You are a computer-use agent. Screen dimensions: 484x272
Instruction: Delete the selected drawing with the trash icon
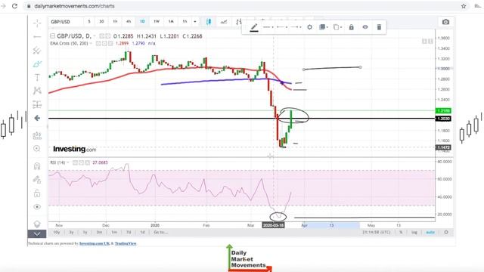pos(379,27)
